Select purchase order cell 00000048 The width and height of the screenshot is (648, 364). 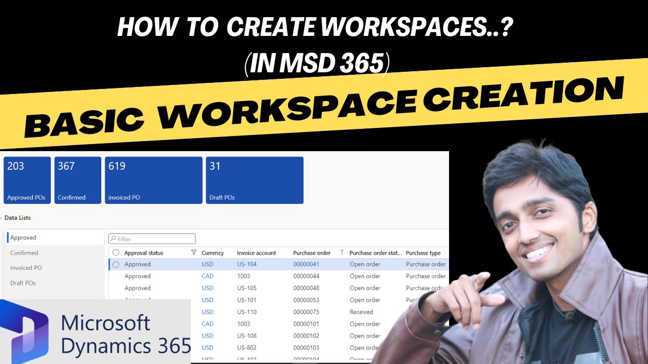pos(306,288)
